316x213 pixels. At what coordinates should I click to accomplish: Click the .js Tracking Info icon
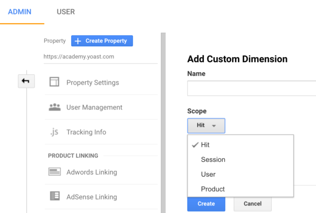coord(54,132)
